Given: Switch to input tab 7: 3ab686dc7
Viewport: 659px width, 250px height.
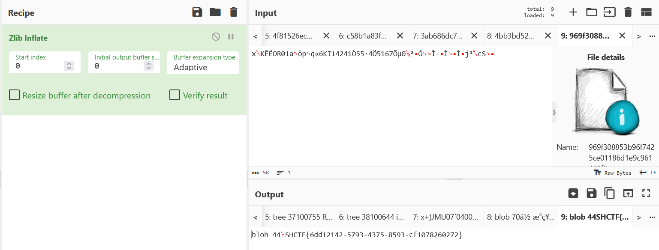Looking at the screenshot, I should point(438,36).
